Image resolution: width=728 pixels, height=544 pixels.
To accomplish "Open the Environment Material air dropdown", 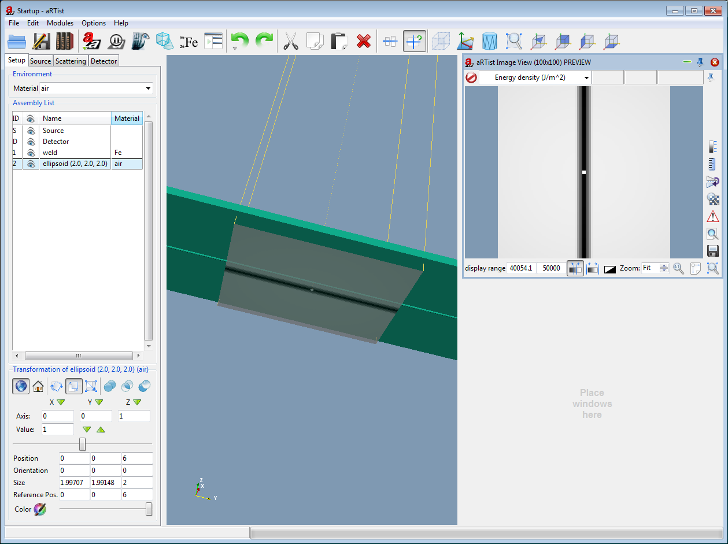I will pos(149,88).
